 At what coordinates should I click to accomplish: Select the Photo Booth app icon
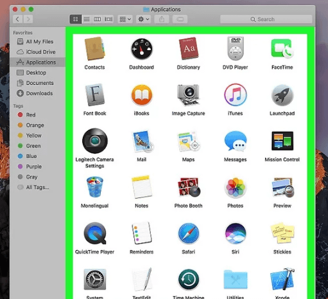(x=189, y=187)
